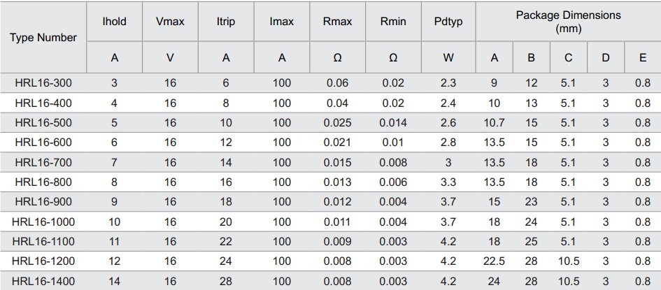Select the HRL16-1200 type number
This screenshot has height=290, width=661.
(43, 261)
